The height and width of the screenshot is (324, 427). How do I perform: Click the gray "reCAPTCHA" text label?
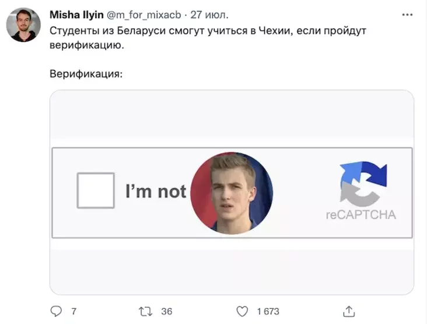coord(360,215)
